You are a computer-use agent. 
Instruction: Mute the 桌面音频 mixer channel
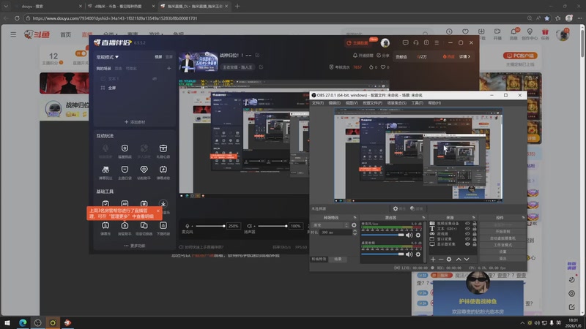(409, 254)
